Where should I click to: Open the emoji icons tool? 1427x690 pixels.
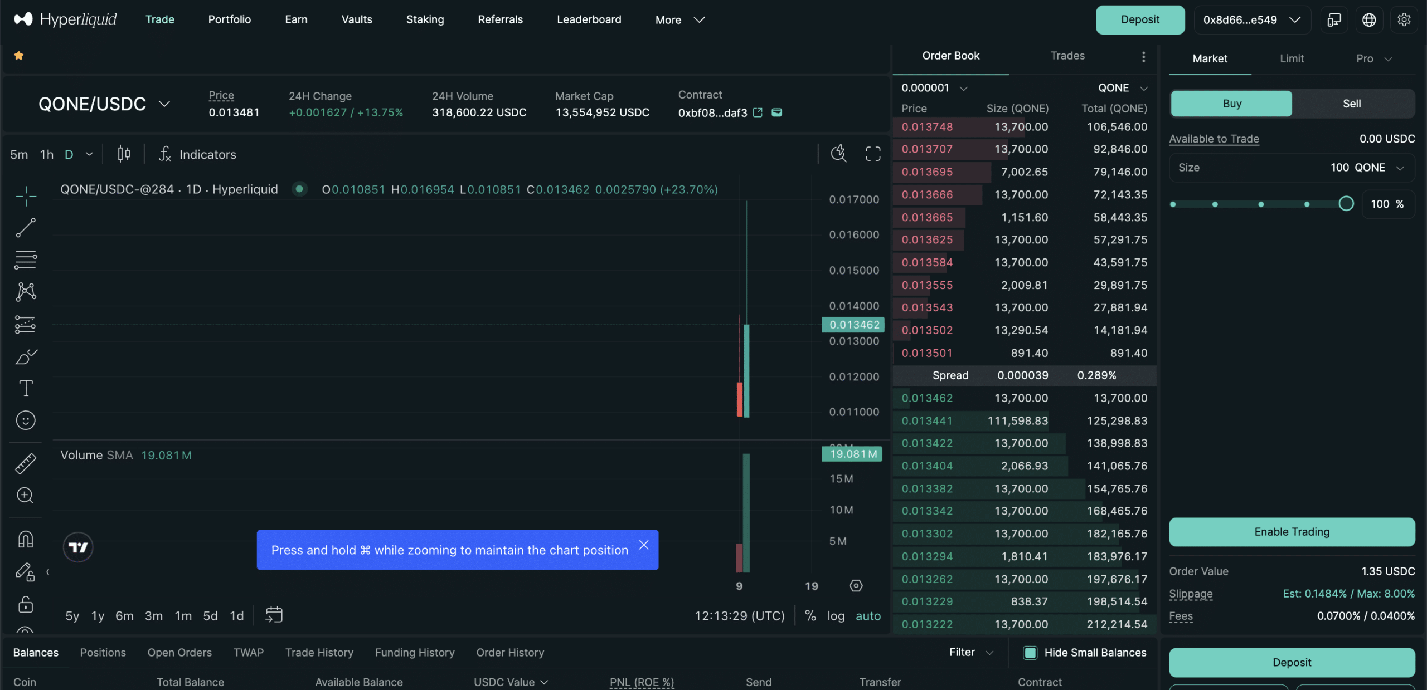(26, 420)
